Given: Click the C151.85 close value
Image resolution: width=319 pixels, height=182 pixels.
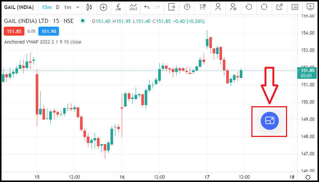Looking at the screenshot, I should [x=162, y=21].
